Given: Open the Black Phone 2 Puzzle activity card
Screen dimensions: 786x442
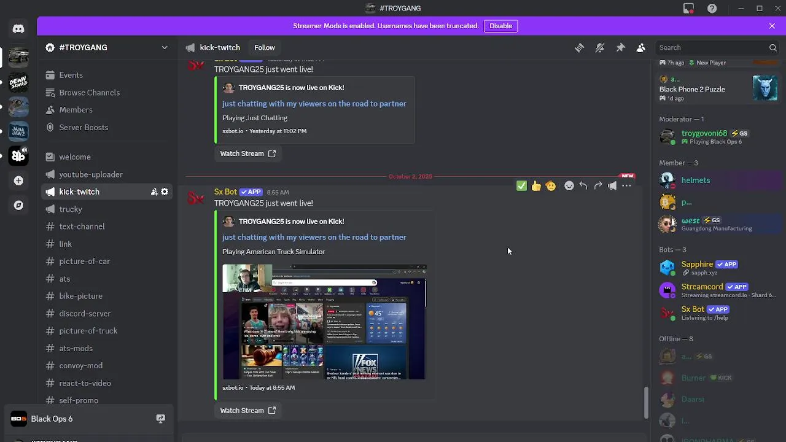Looking at the screenshot, I should [718, 88].
